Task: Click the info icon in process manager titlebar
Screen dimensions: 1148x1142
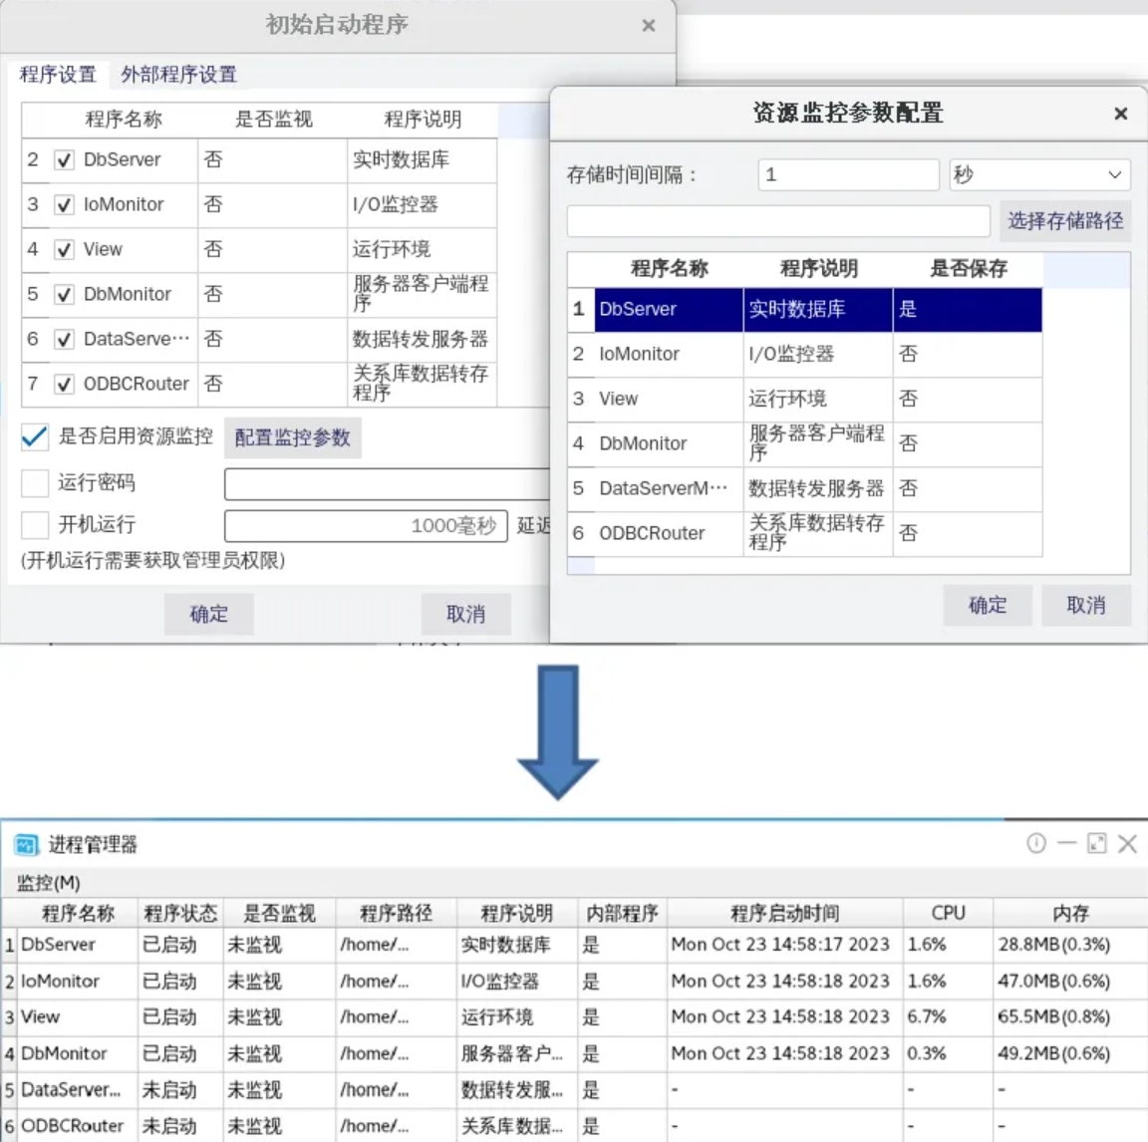Action: tap(1036, 844)
